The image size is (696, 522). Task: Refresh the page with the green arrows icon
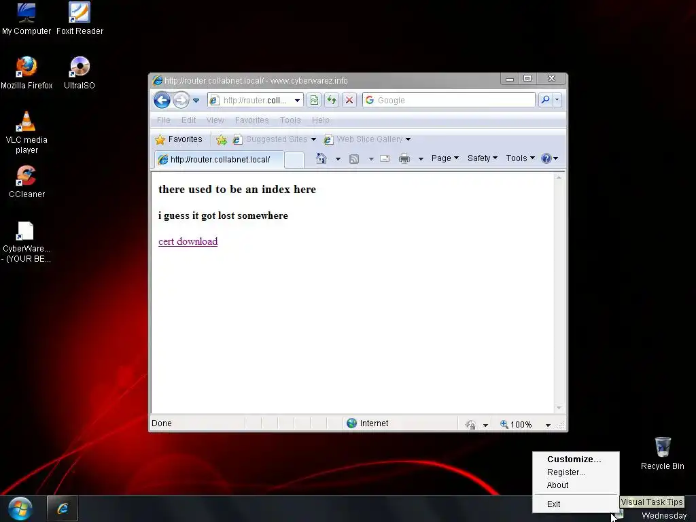click(x=332, y=101)
